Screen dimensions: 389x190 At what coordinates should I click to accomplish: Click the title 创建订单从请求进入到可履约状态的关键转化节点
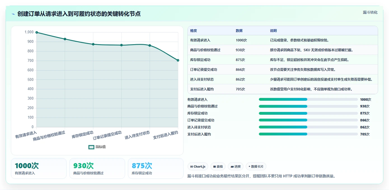click(x=79, y=14)
